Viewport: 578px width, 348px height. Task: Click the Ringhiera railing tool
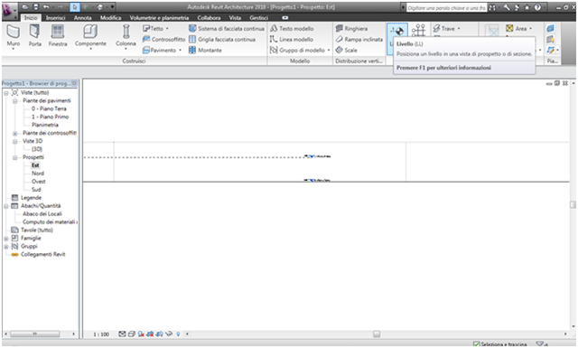(351, 28)
